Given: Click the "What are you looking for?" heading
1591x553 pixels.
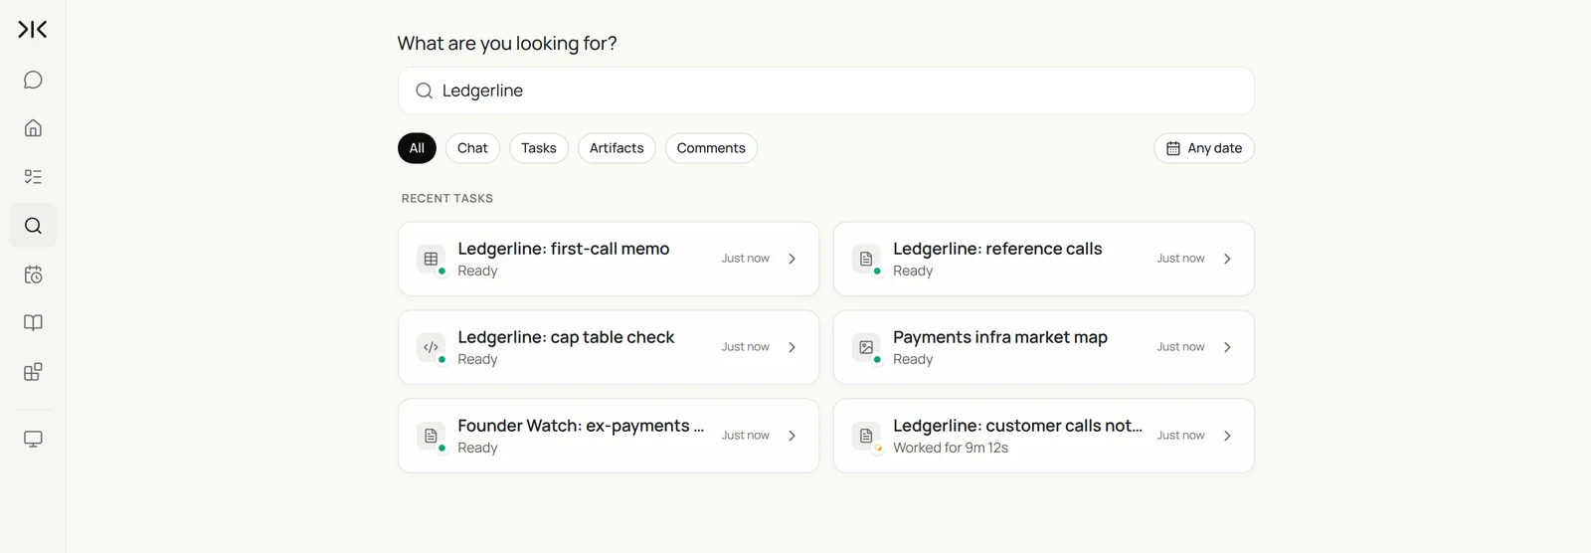Looking at the screenshot, I should 507,44.
